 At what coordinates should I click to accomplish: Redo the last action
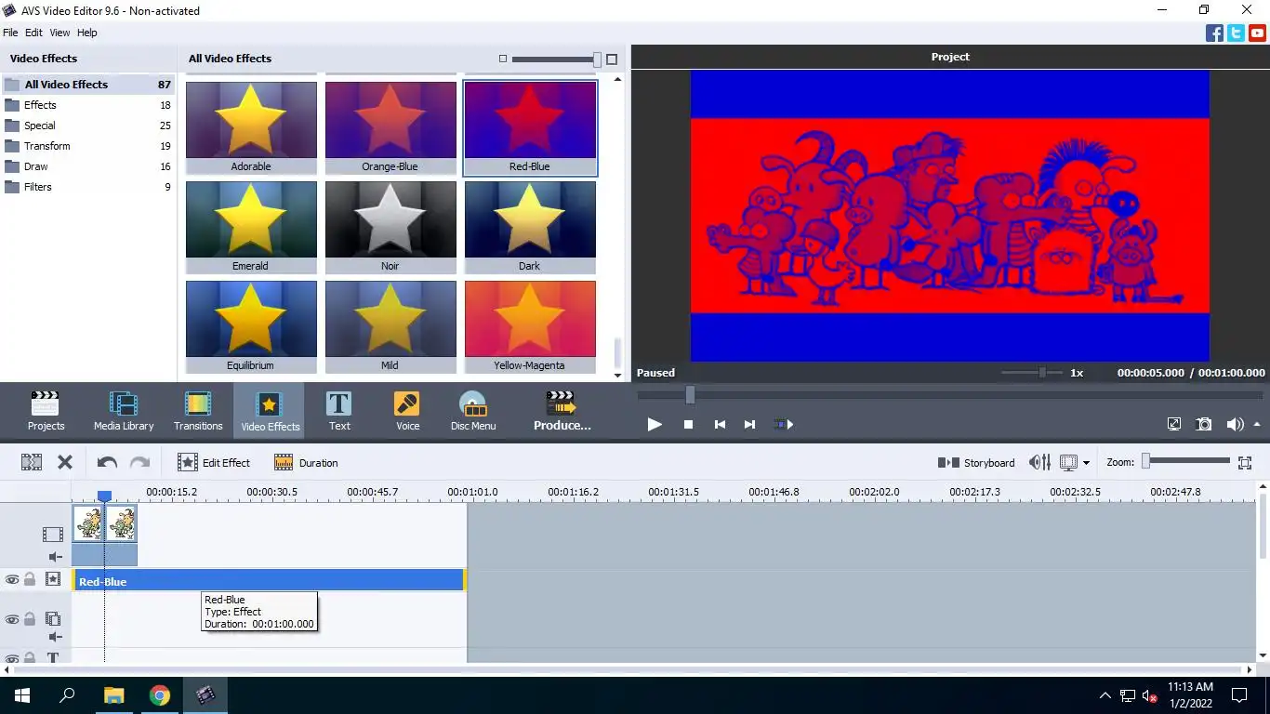point(139,462)
